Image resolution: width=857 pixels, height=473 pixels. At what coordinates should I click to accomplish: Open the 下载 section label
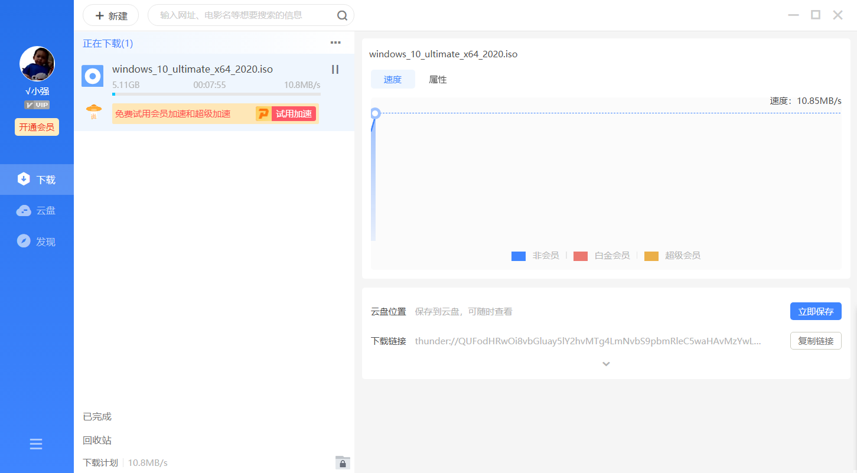pyautogui.click(x=46, y=180)
